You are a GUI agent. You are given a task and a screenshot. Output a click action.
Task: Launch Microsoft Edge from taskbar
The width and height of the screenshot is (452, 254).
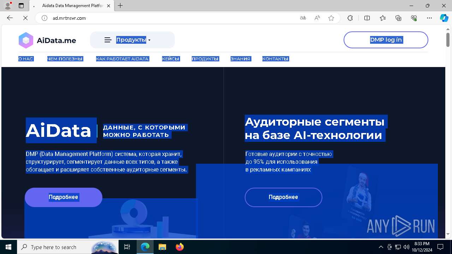pos(145,247)
